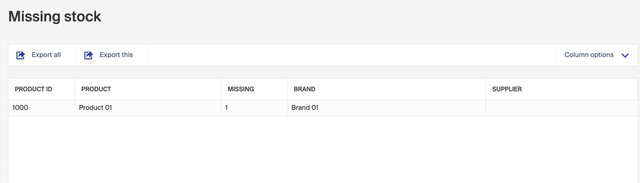The height and width of the screenshot is (183, 640).
Task: Open the Column options dropdown
Action: [589, 55]
